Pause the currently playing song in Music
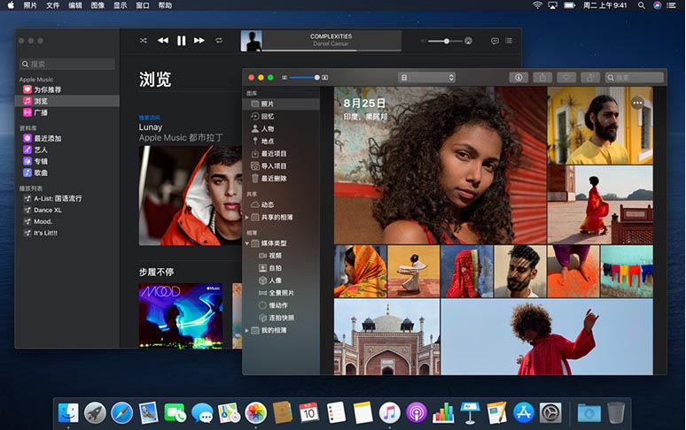The image size is (686, 430). (x=181, y=41)
